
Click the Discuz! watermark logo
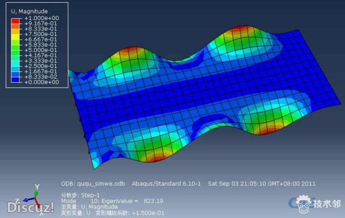coord(30,207)
